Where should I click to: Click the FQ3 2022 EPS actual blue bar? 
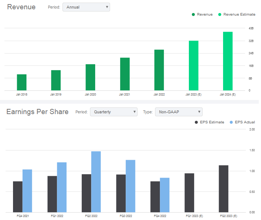[130, 186]
